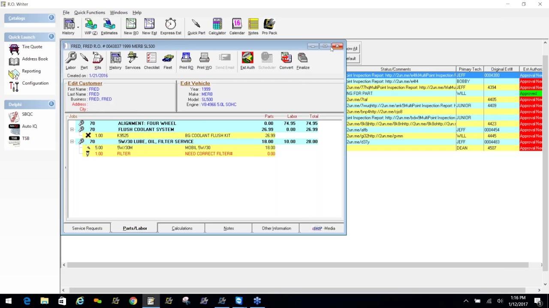The width and height of the screenshot is (549, 308).
Task: Click the Edit Customer link
Action: tap(85, 83)
